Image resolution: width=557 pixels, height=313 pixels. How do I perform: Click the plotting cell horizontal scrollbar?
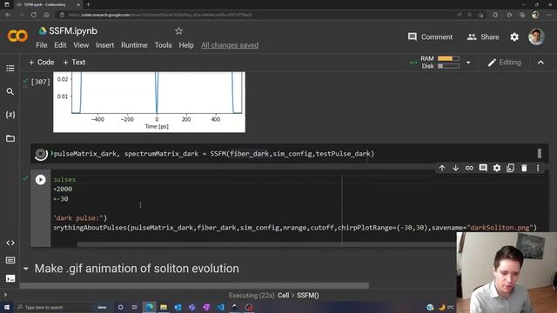click(266, 244)
